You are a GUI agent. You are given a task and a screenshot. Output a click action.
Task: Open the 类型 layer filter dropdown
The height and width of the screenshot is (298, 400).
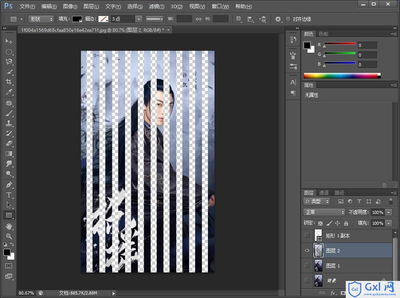[317, 201]
